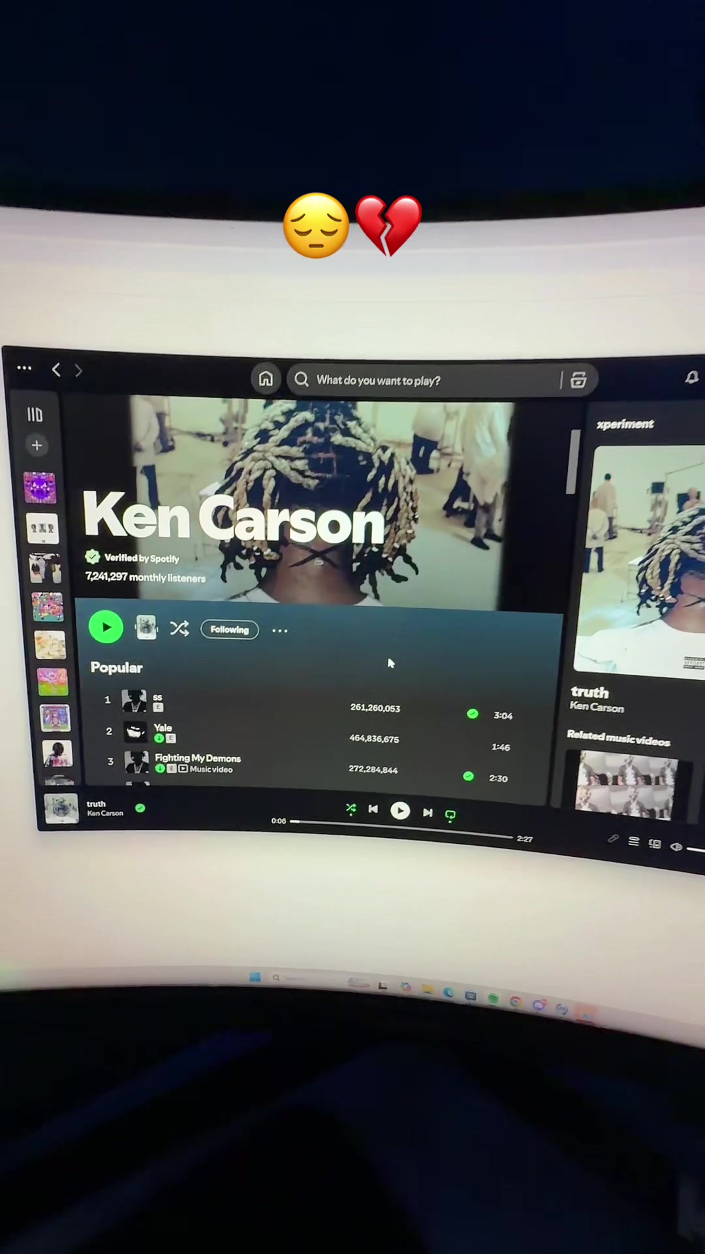Open 'Ken Carson' artist link in now playing bar
Screen dimensions: 705x1254
click(x=105, y=813)
